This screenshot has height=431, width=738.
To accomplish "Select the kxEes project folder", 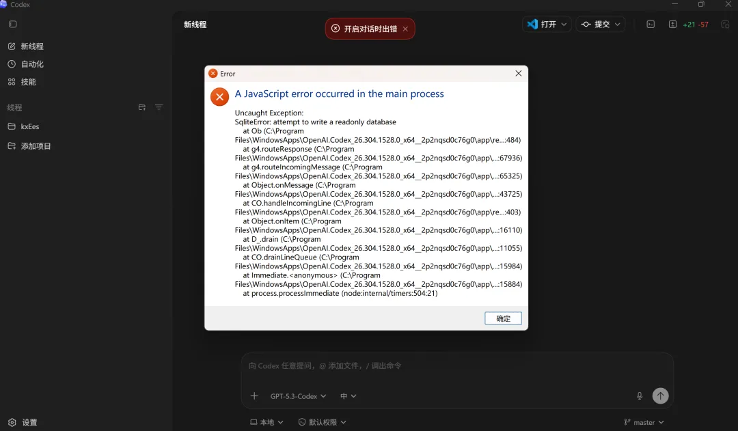I will click(23, 126).
